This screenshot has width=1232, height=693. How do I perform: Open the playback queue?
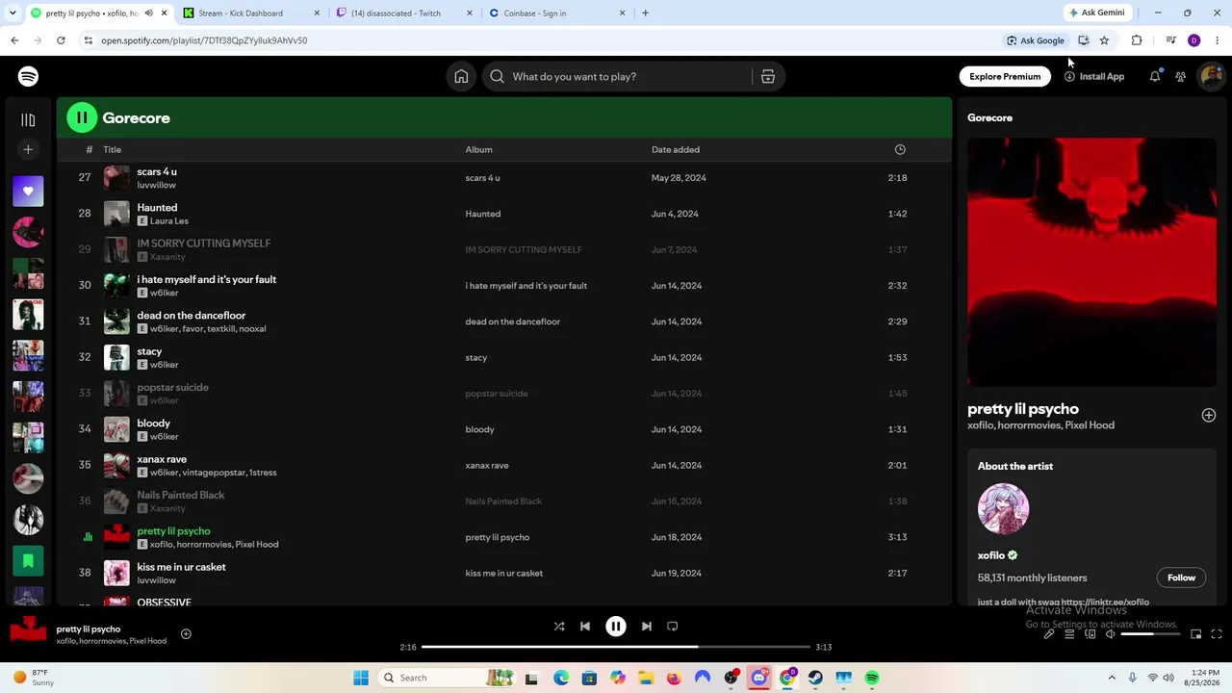tap(1069, 634)
